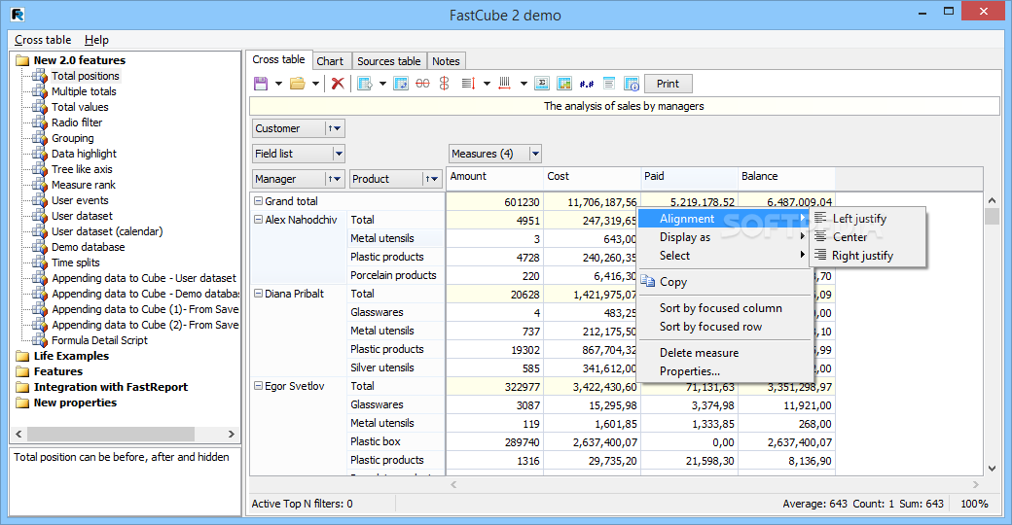Collapse the Grand total row
The height and width of the screenshot is (525, 1012).
(258, 201)
